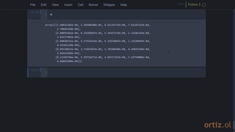Screen dimensions: 235x132
Task: Click the output value 2.78665148e-04
Action: pos(68,29)
